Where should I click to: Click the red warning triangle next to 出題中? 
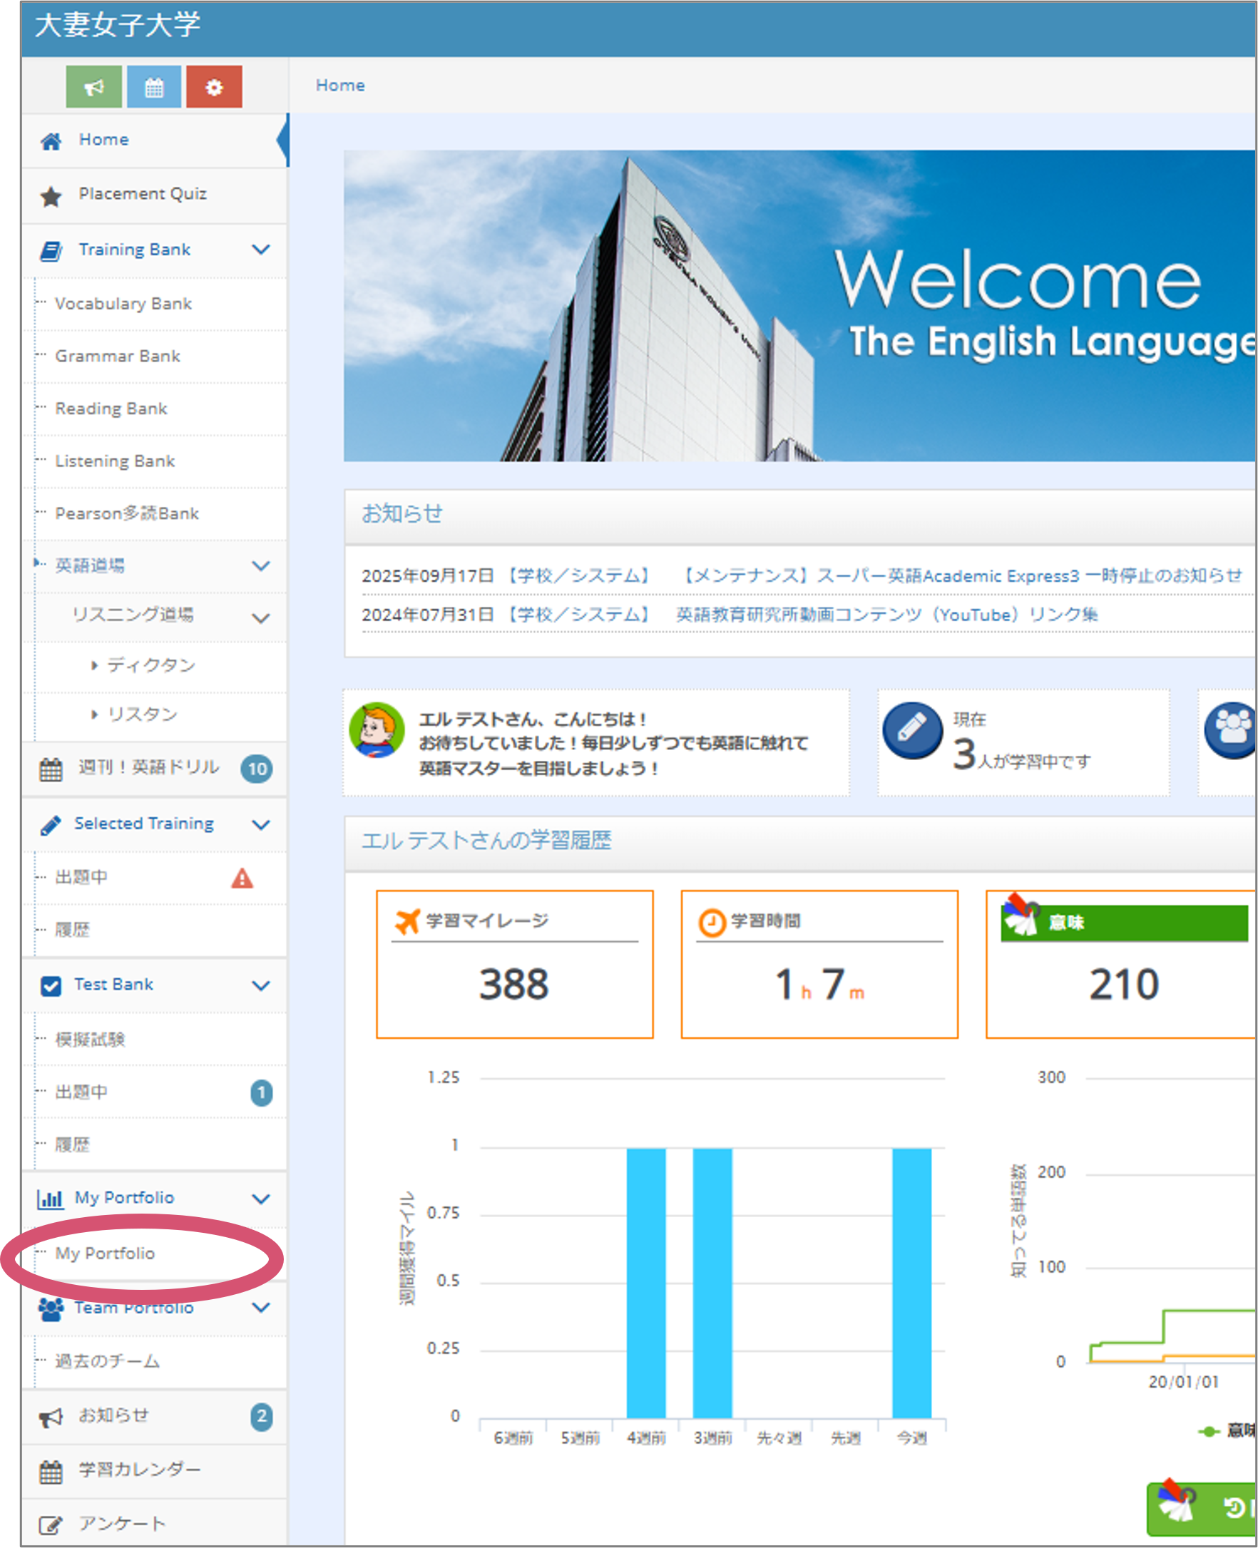click(x=242, y=878)
